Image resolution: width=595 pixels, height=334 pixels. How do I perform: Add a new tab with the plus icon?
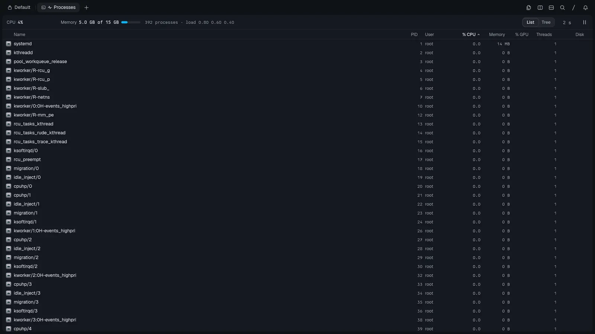(86, 7)
